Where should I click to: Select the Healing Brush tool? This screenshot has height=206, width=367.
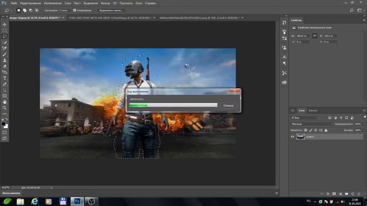(x=5, y=48)
